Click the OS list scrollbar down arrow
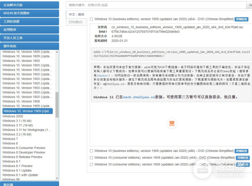Viewport: 252px width, 186px height. pyautogui.click(x=57, y=178)
